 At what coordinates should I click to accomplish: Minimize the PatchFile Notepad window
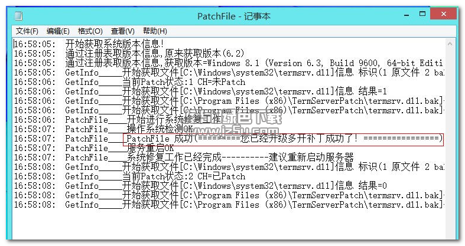pos(407,15)
